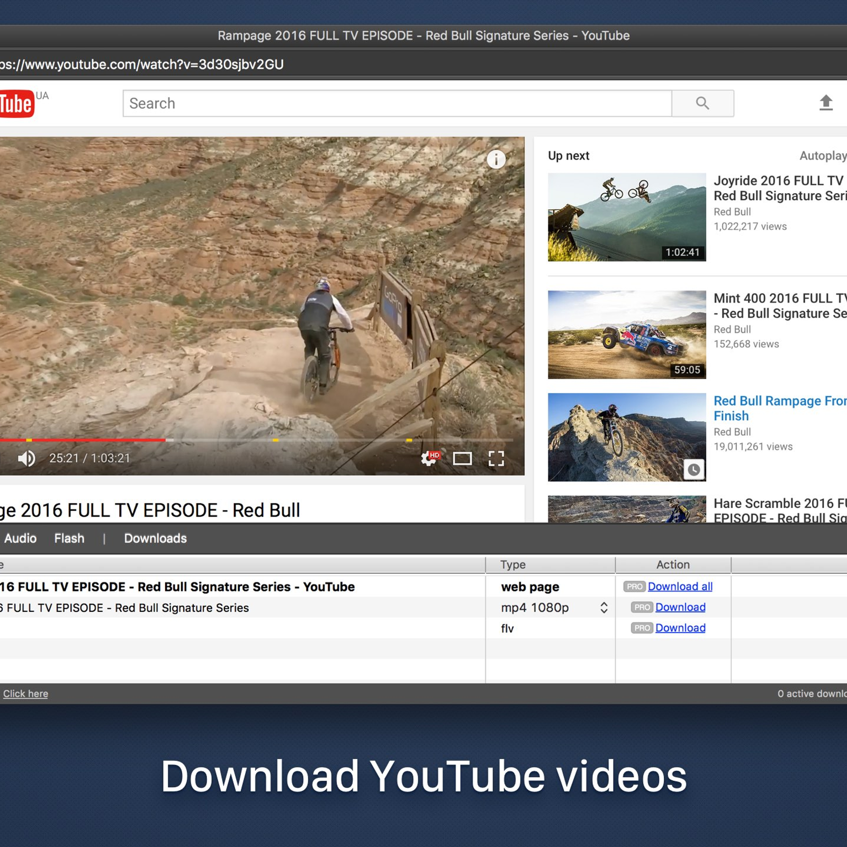Click the YouTube logo
Viewport: 847px width, 847px height.
17,103
